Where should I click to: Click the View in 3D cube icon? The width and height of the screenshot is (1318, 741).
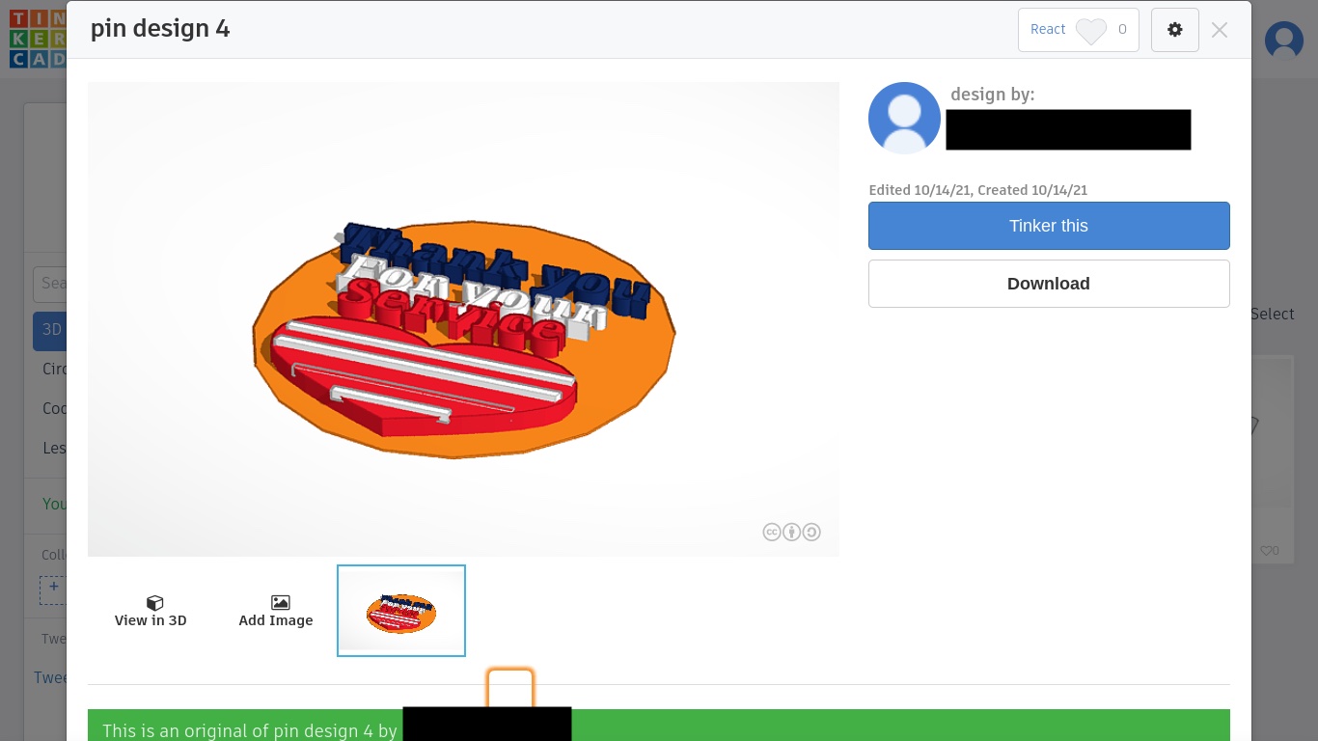(154, 602)
